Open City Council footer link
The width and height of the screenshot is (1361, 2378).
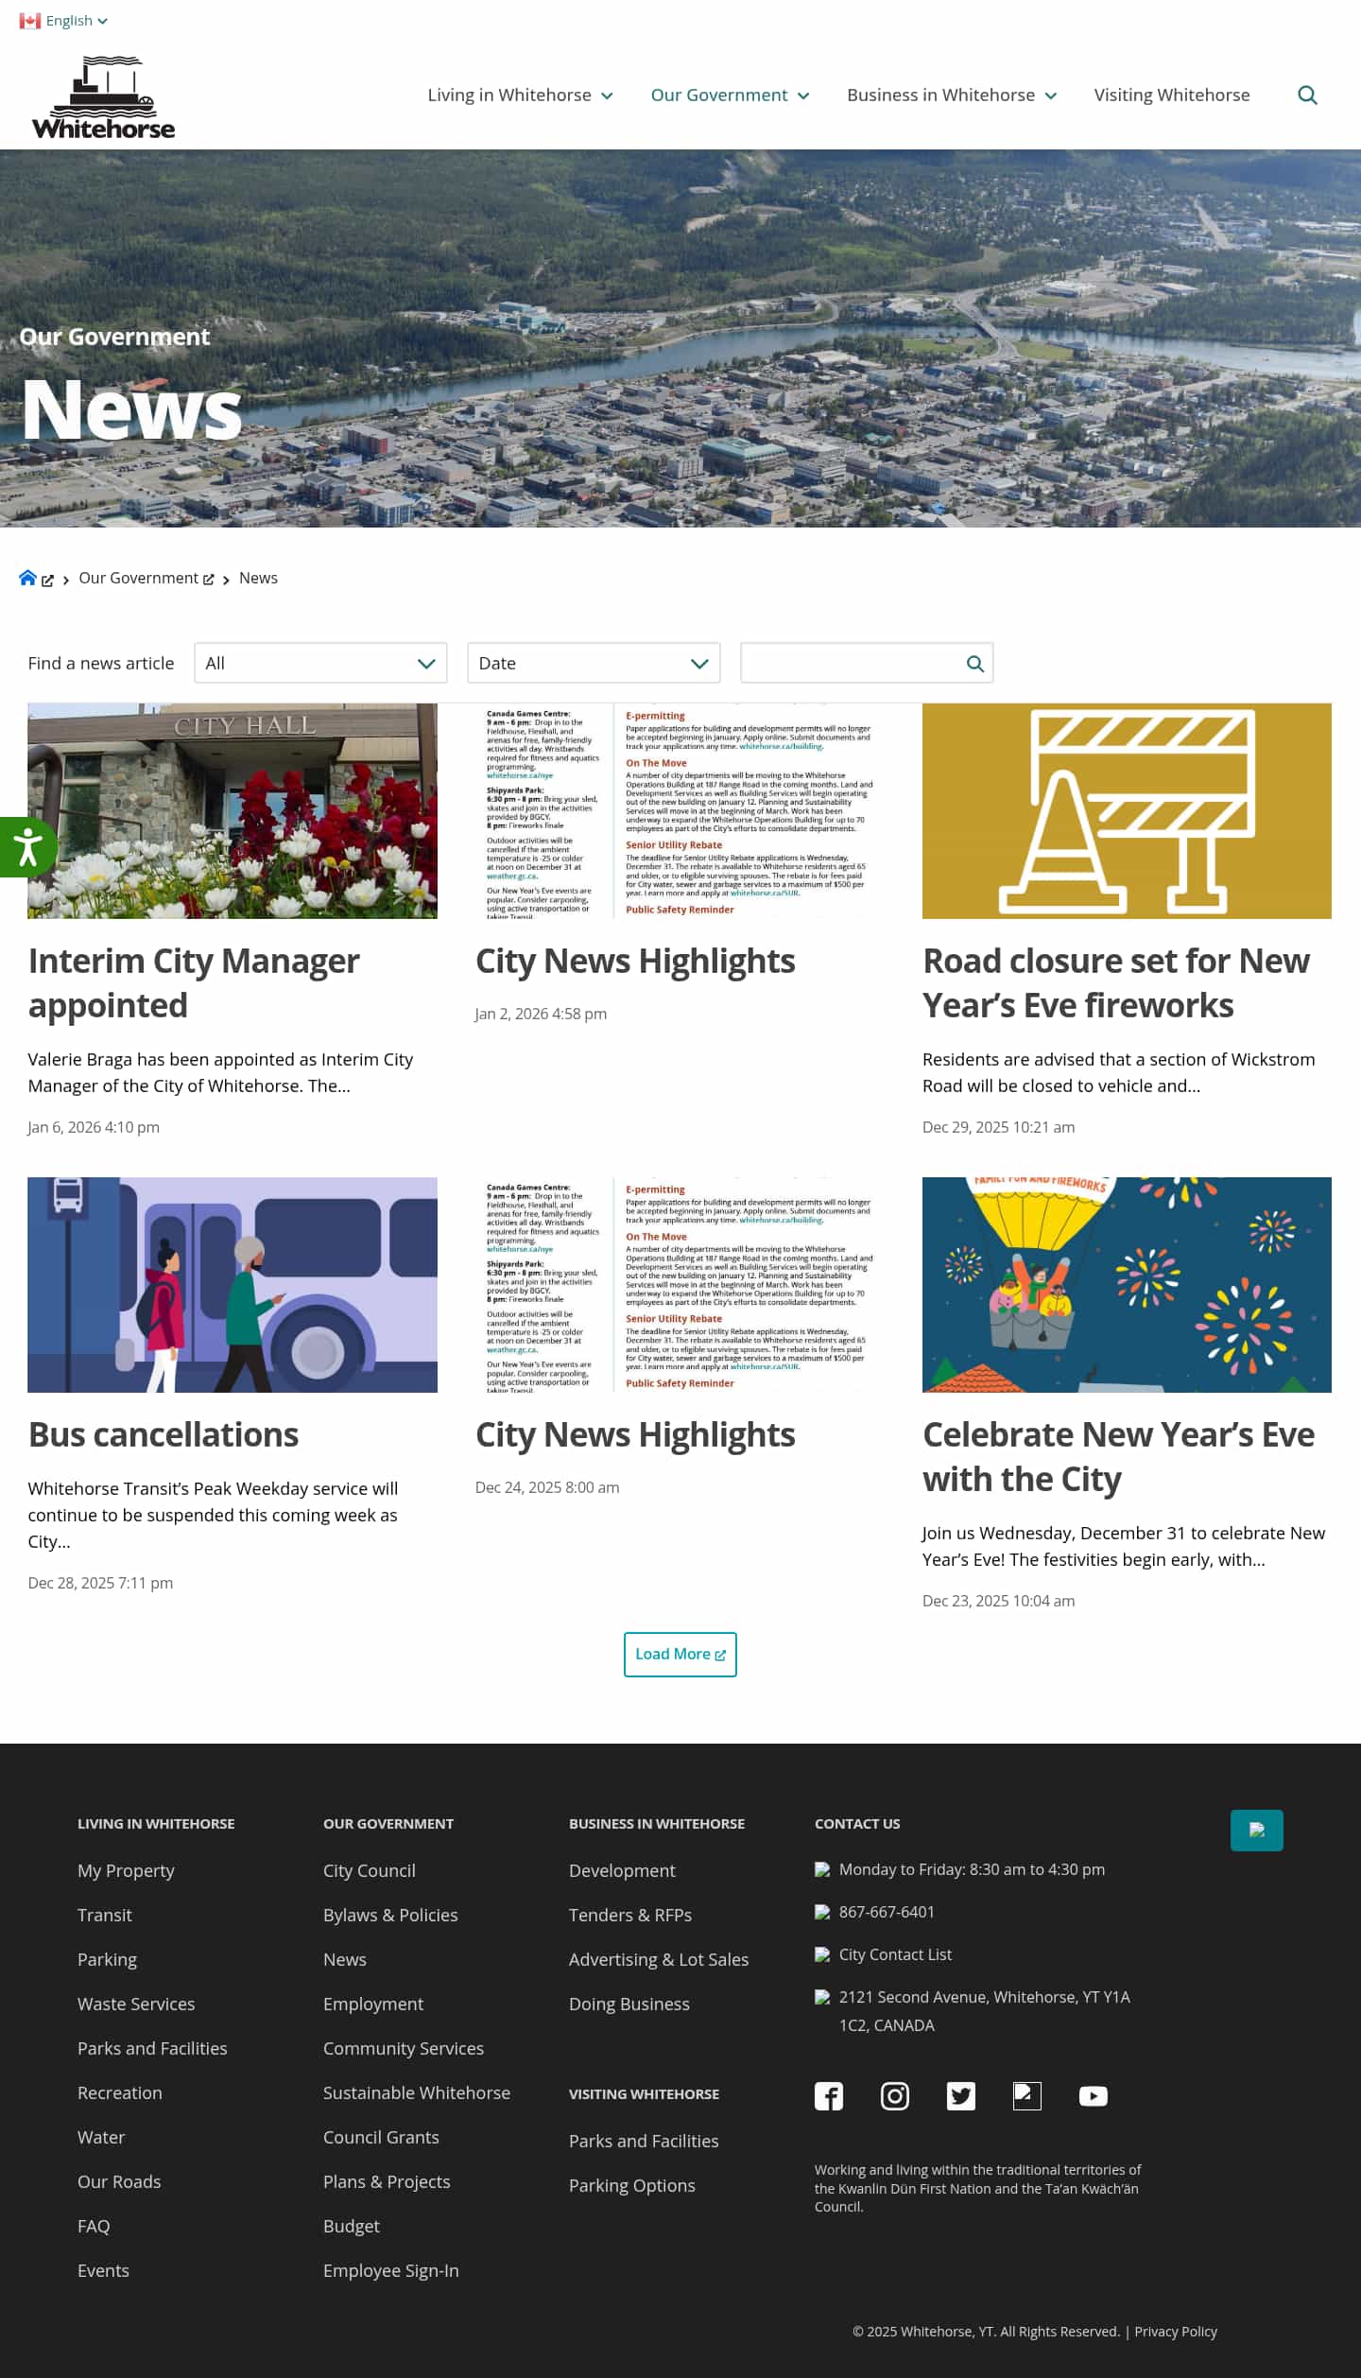pyautogui.click(x=370, y=1871)
